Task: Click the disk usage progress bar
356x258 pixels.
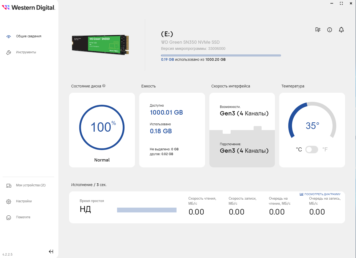Action: coord(221,55)
